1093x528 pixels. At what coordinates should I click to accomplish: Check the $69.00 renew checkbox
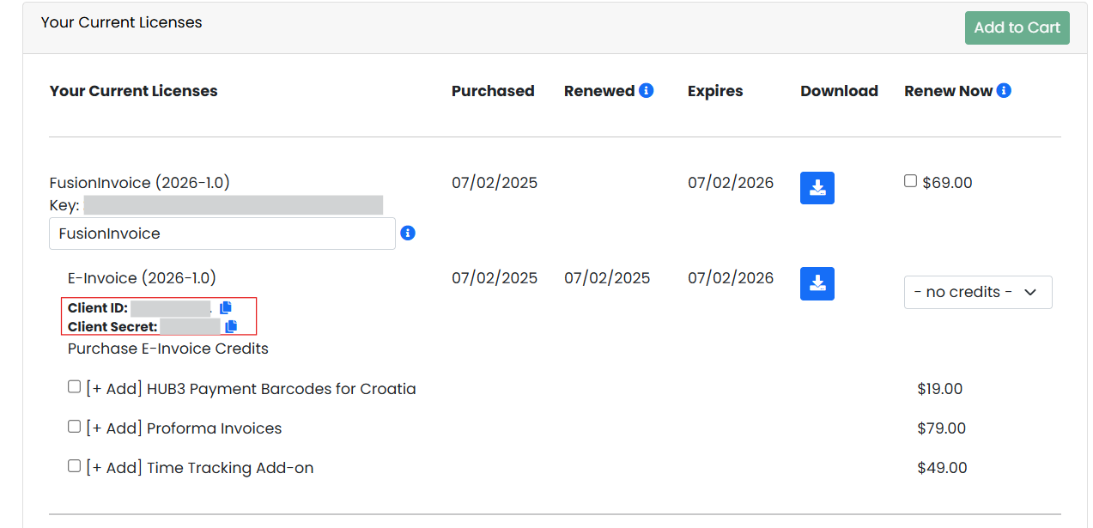pos(910,181)
